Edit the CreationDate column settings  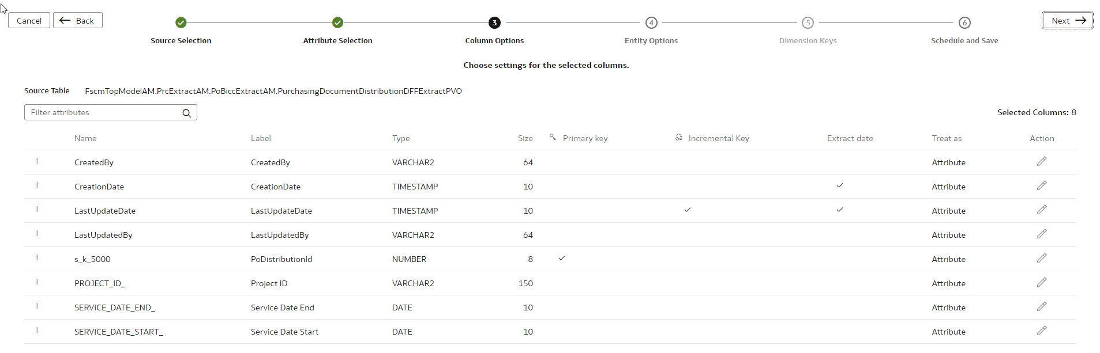1041,186
